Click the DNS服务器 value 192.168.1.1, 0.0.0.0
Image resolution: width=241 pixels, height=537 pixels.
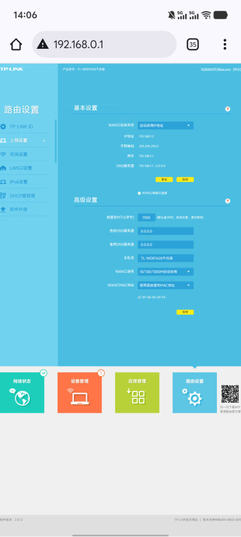[x=153, y=166]
